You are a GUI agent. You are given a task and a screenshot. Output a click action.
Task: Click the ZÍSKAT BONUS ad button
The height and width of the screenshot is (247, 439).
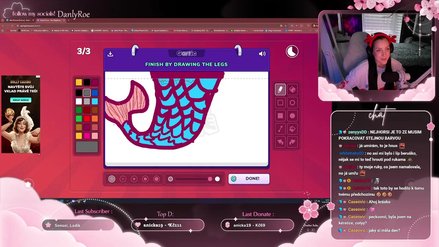(21, 100)
